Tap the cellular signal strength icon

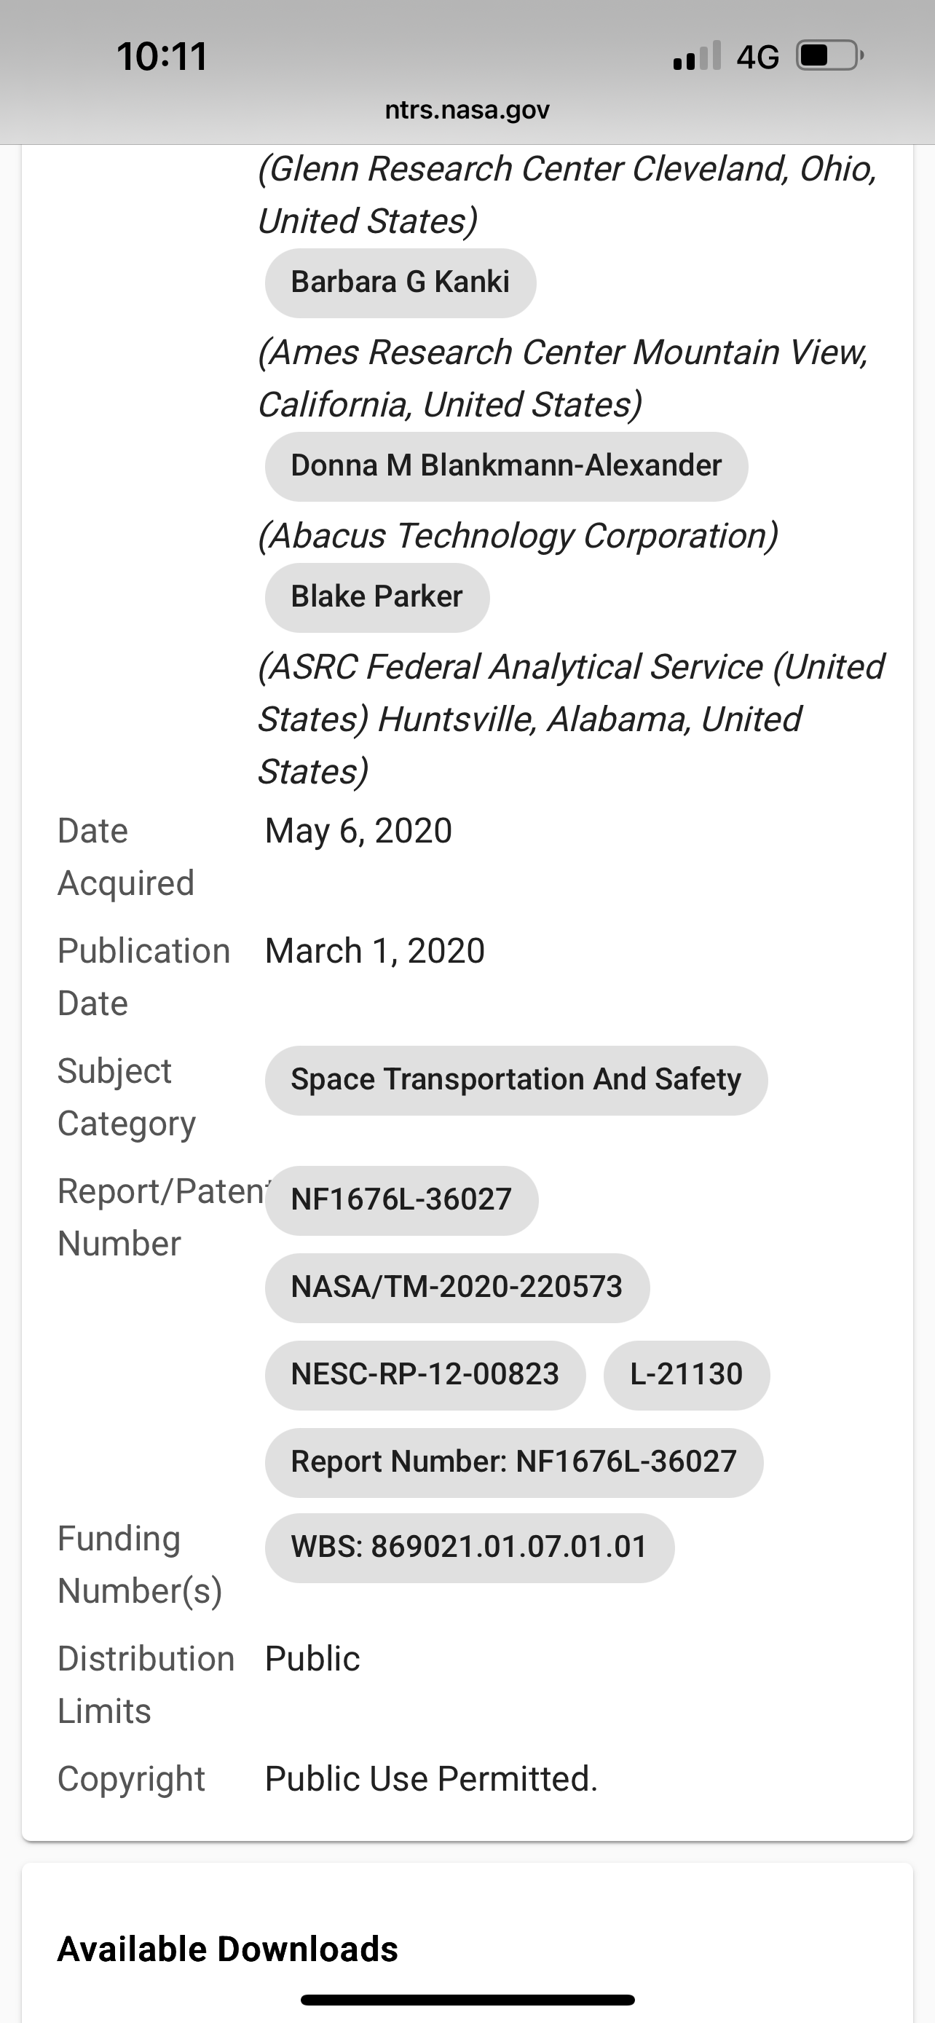pyautogui.click(x=696, y=57)
